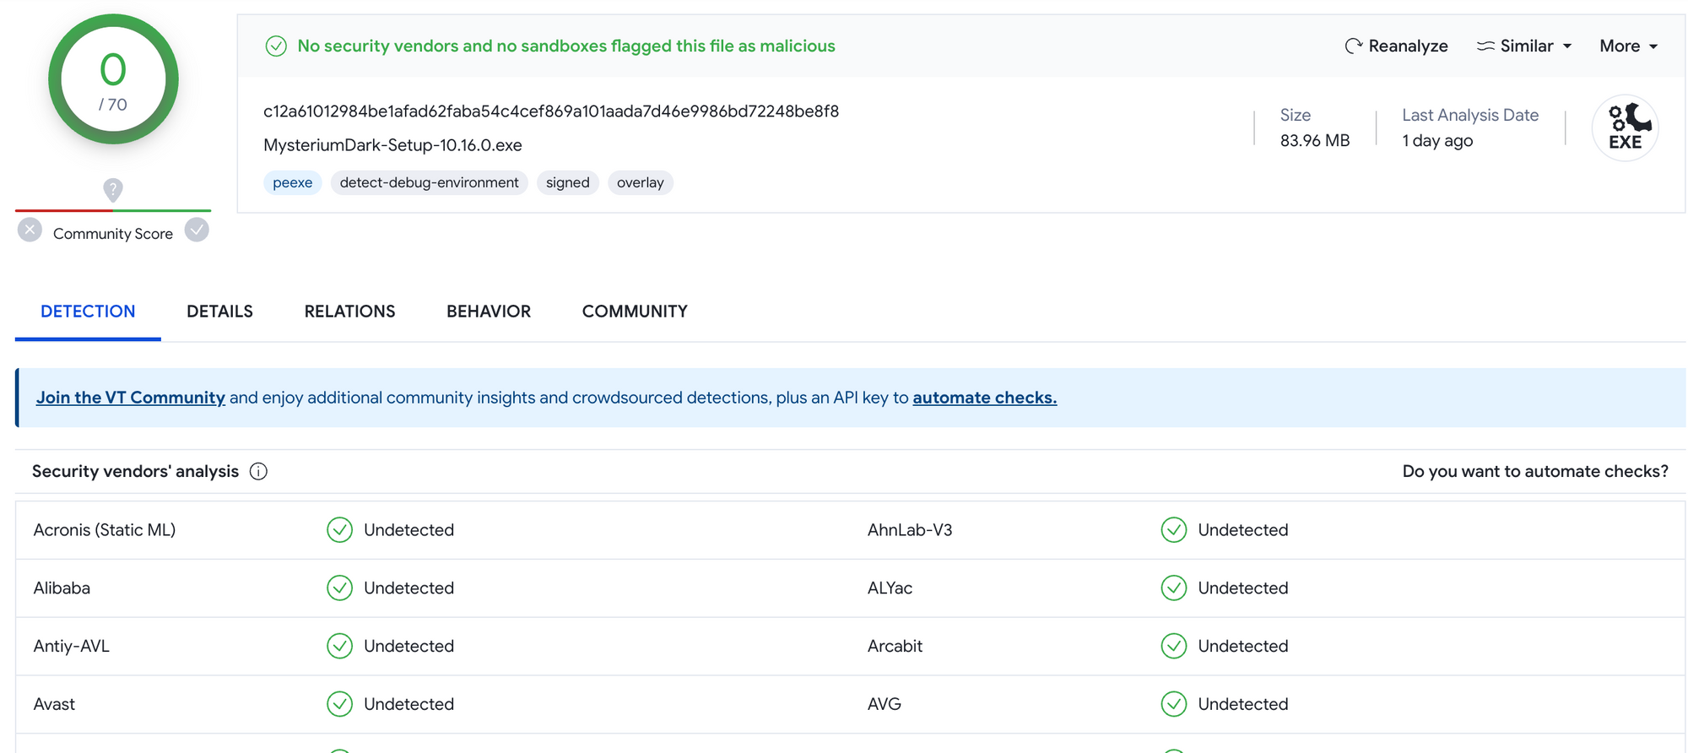Click the Acronis (Static ML) undetected check icon
The height and width of the screenshot is (753, 1688).
[x=339, y=530]
